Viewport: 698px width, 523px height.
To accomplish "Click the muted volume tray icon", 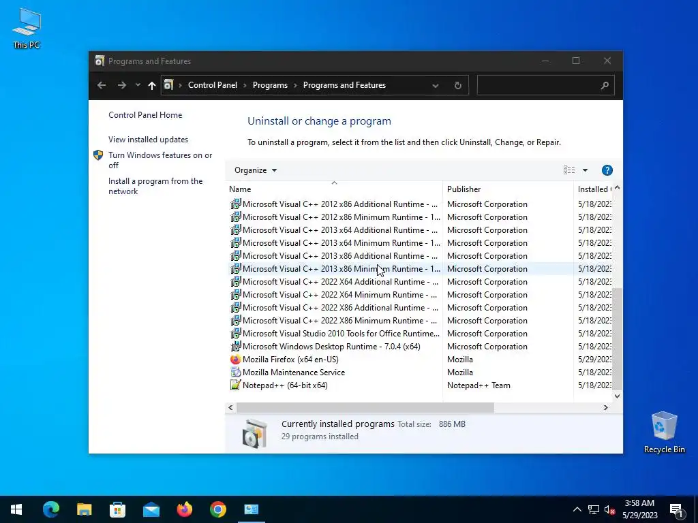I will (x=610, y=509).
